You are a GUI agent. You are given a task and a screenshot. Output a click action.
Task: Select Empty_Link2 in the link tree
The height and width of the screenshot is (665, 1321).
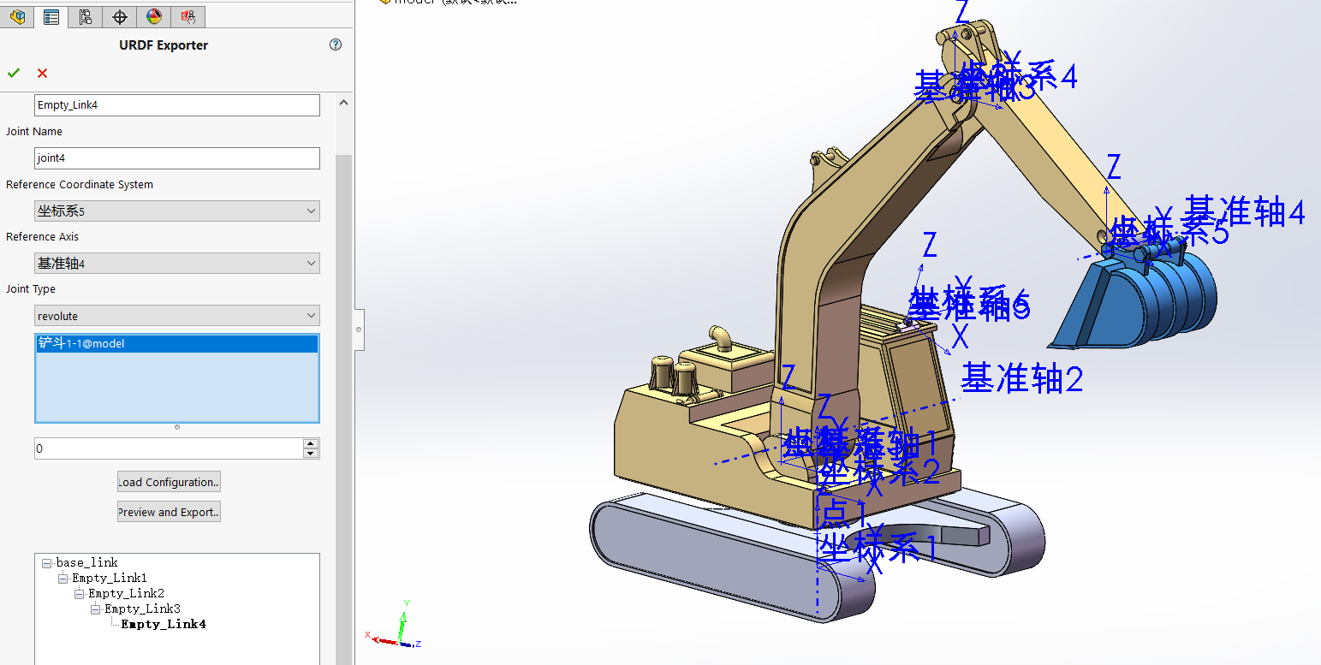point(126,594)
